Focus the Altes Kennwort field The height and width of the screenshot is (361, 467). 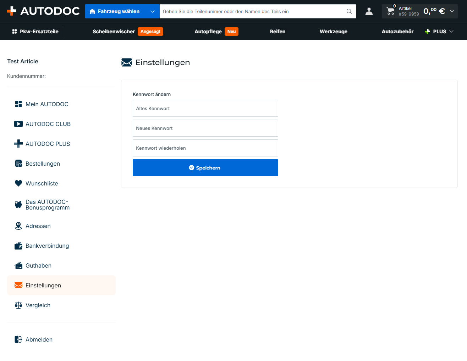(205, 108)
